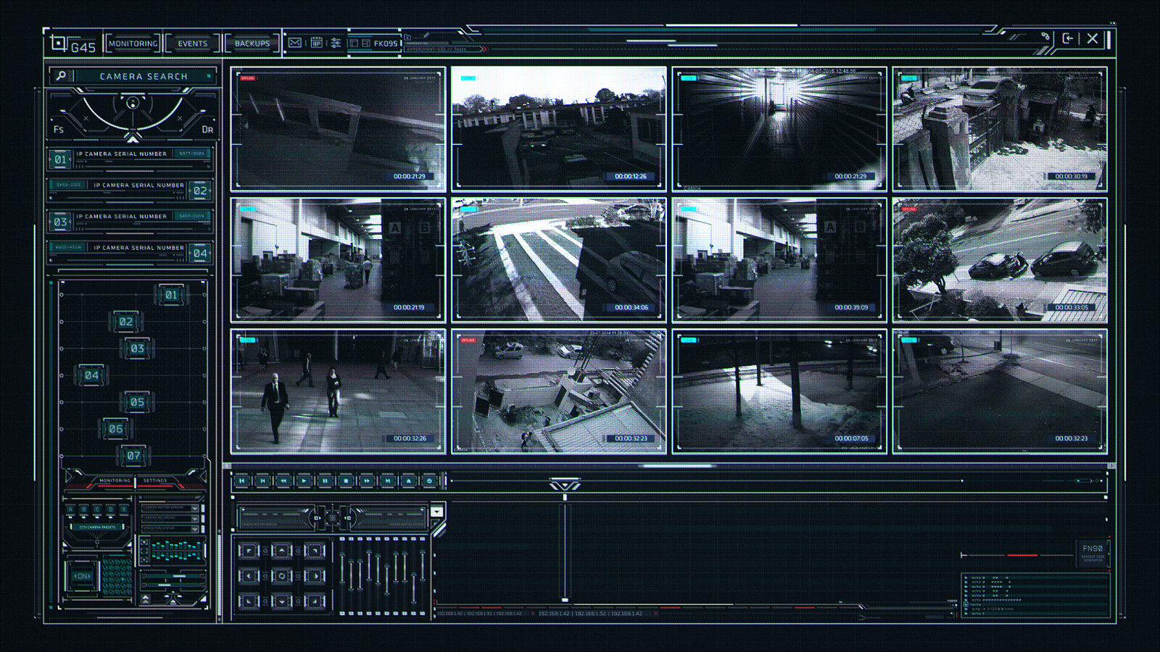
Task: Open the filter sliders icon near FK095
Action: point(336,43)
